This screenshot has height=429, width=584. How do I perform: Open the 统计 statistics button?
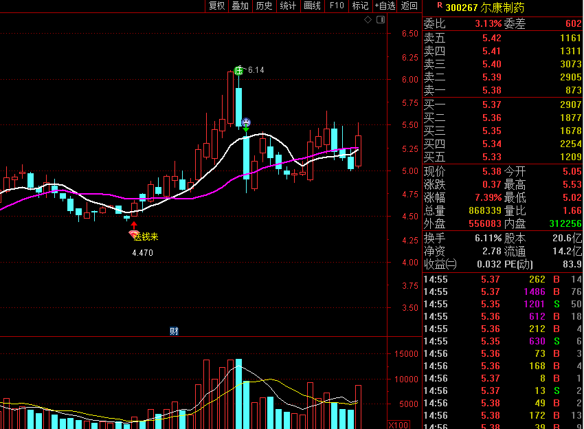[x=289, y=5]
